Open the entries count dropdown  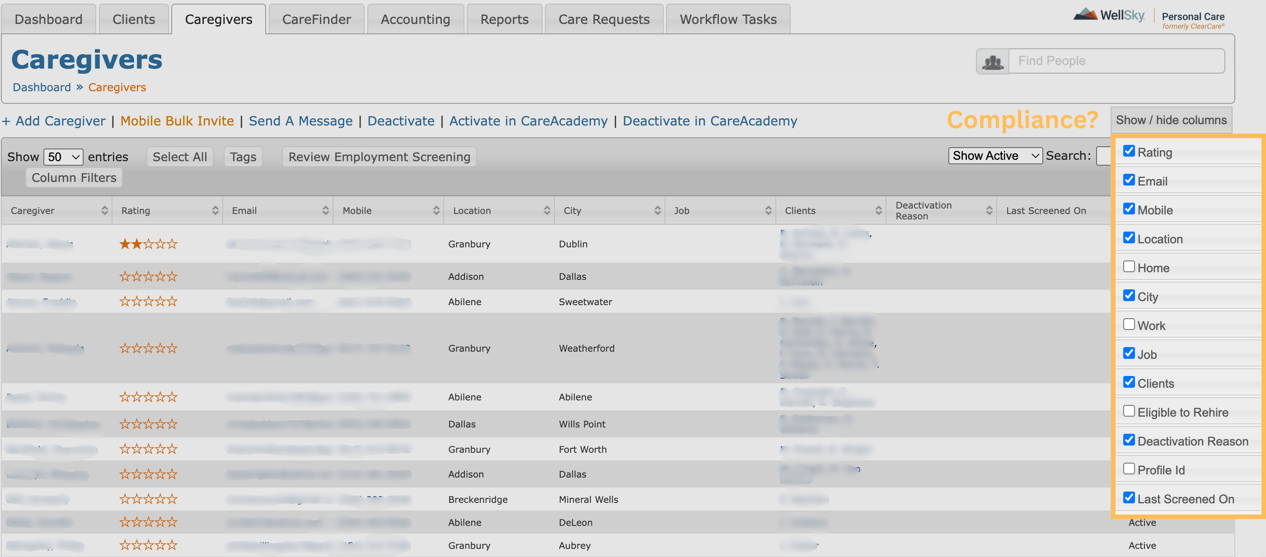point(63,157)
